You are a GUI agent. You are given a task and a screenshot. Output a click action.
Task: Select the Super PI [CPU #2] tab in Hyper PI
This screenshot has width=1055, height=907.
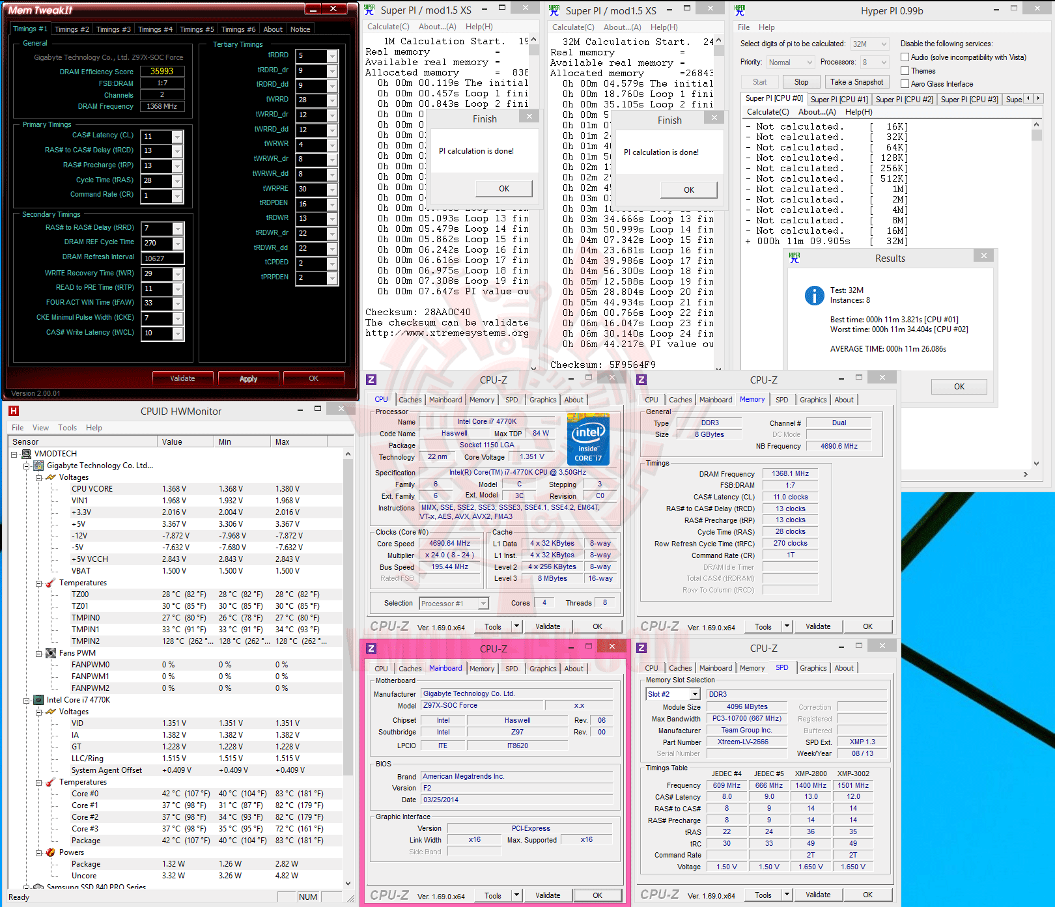click(904, 100)
